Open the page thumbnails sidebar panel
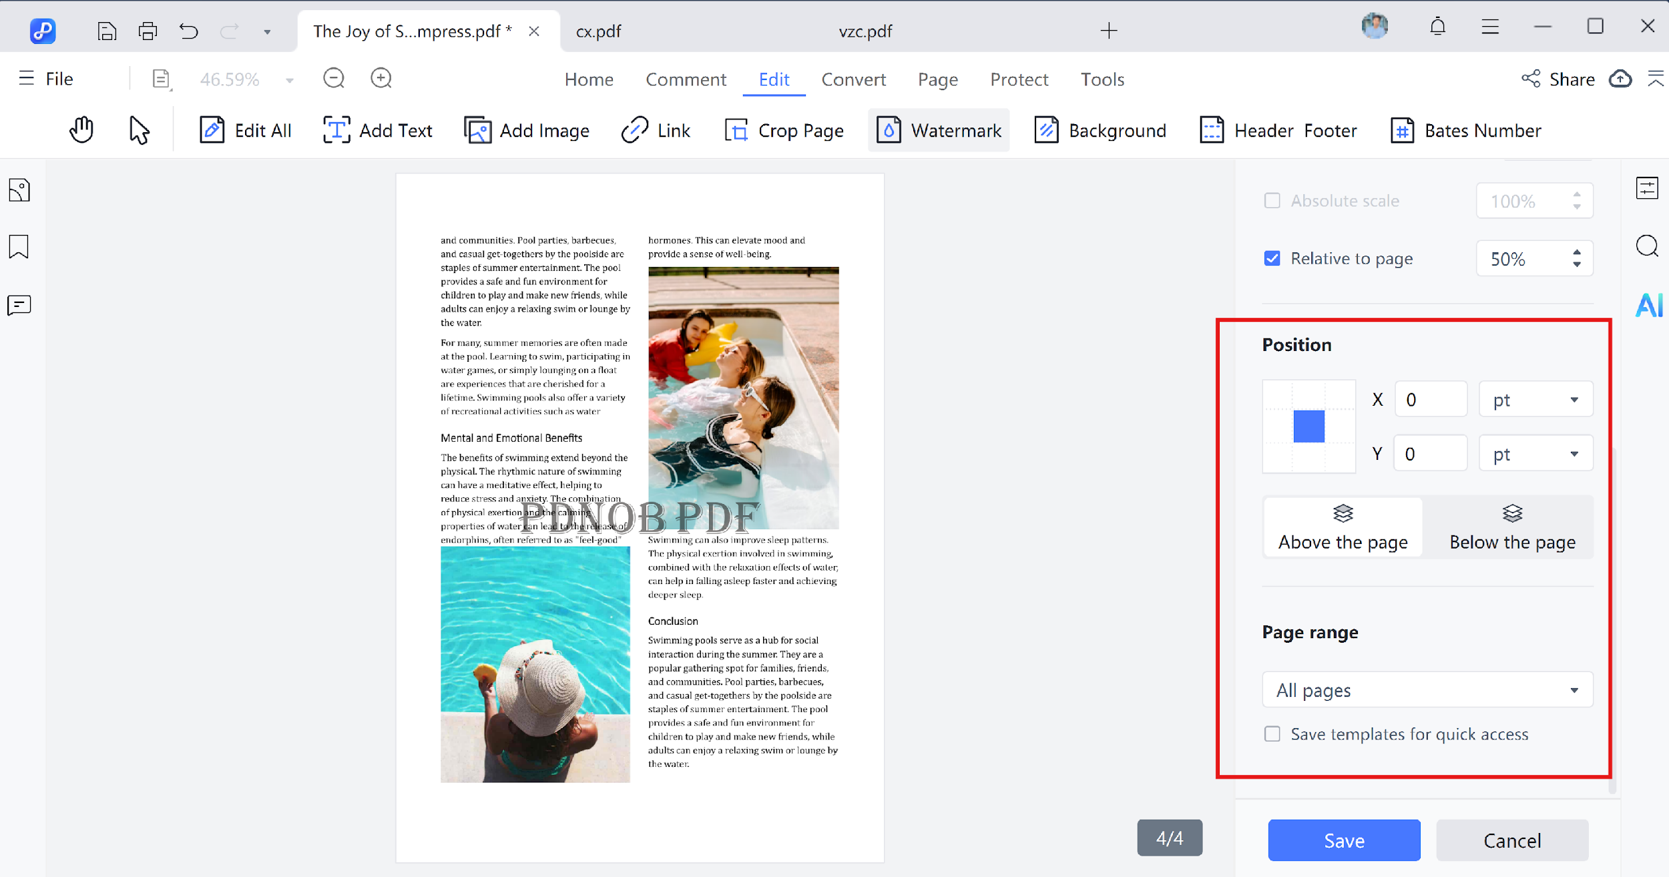 [19, 190]
